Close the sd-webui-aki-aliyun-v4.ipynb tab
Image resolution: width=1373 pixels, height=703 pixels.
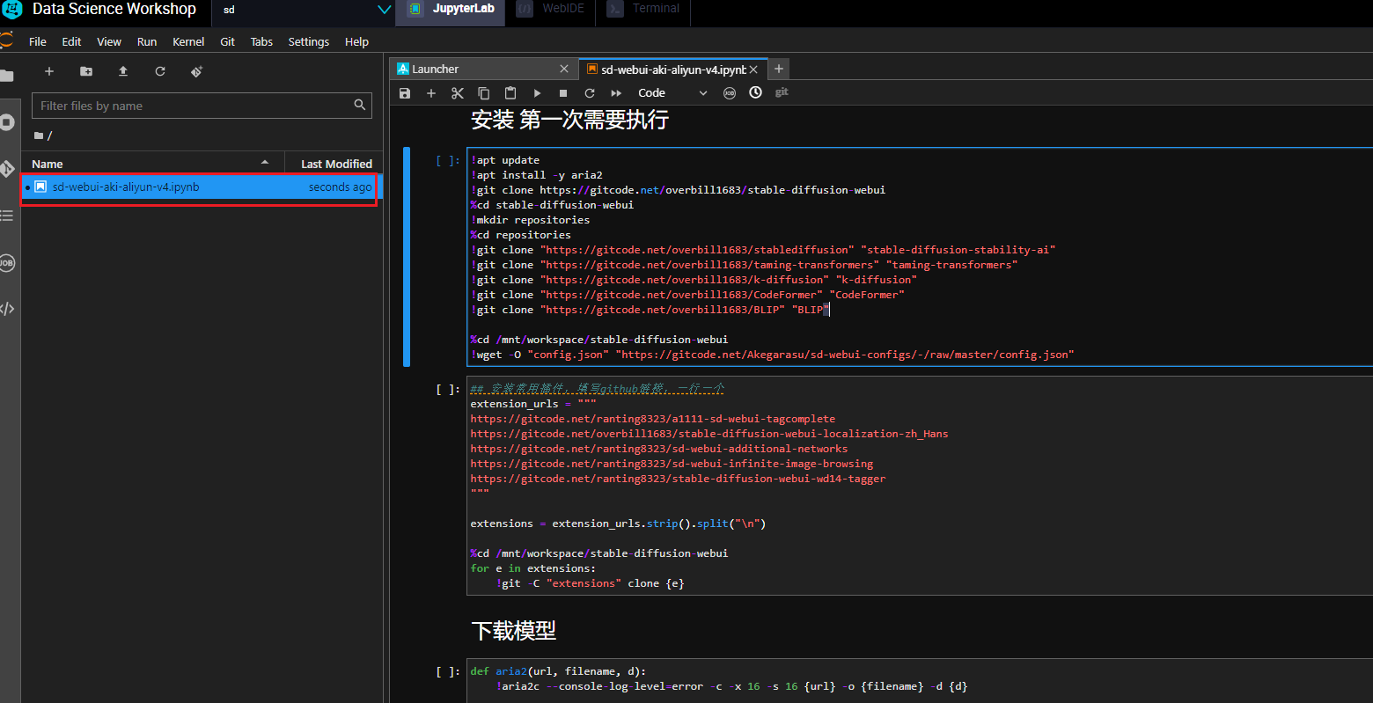coord(753,70)
